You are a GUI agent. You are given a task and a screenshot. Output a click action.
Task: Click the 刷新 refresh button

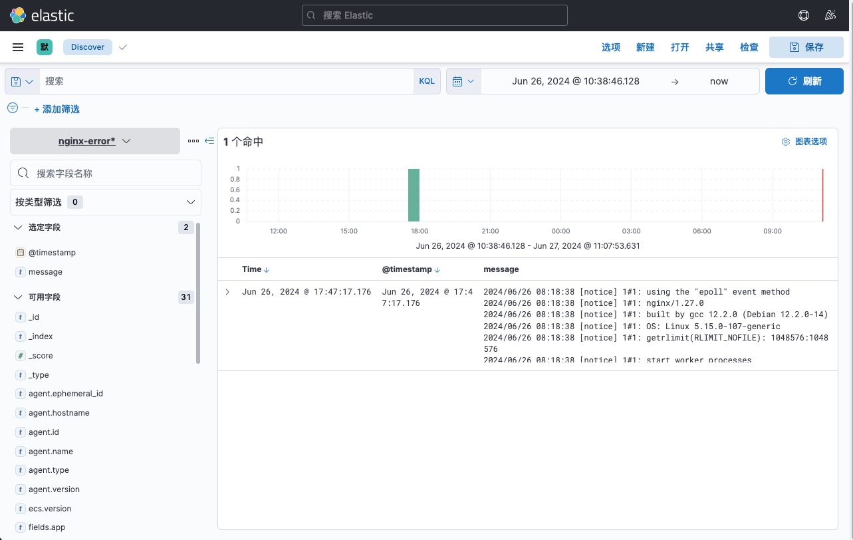pyautogui.click(x=804, y=81)
